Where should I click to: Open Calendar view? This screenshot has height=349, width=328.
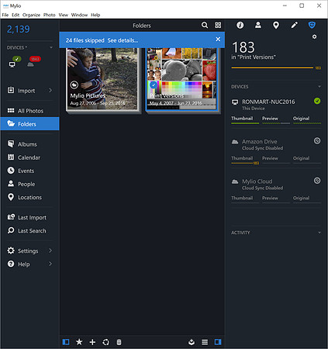29,157
